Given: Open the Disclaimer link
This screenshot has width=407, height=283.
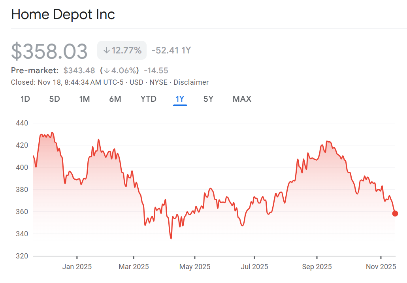Looking at the screenshot, I should [x=191, y=82].
